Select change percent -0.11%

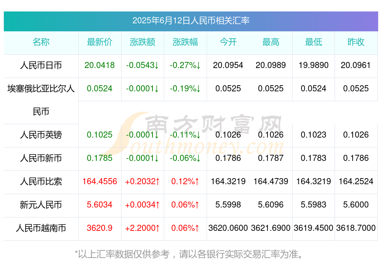point(185,135)
